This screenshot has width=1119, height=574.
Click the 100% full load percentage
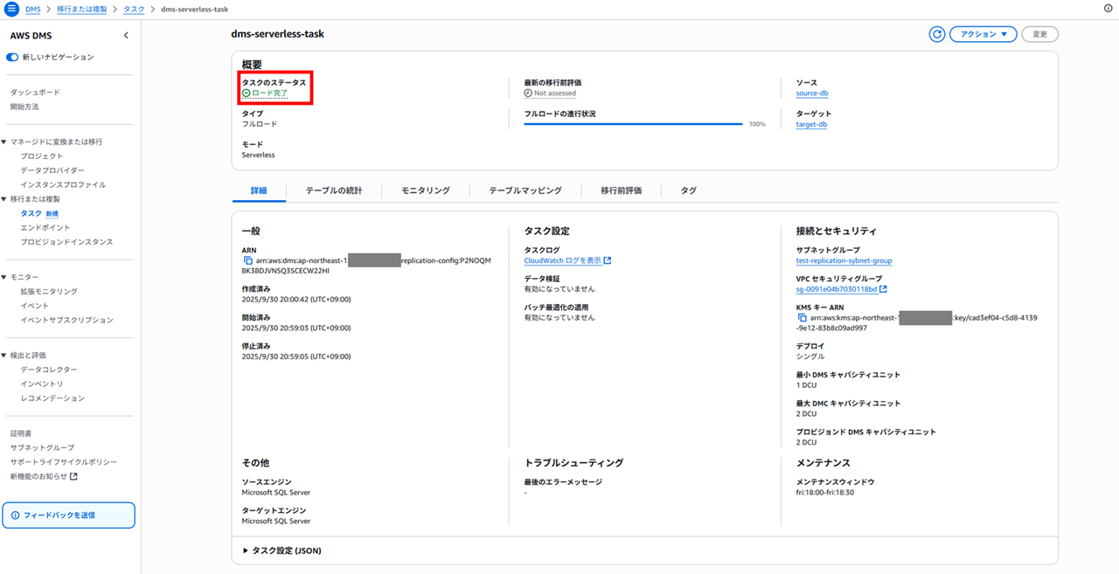pos(757,124)
